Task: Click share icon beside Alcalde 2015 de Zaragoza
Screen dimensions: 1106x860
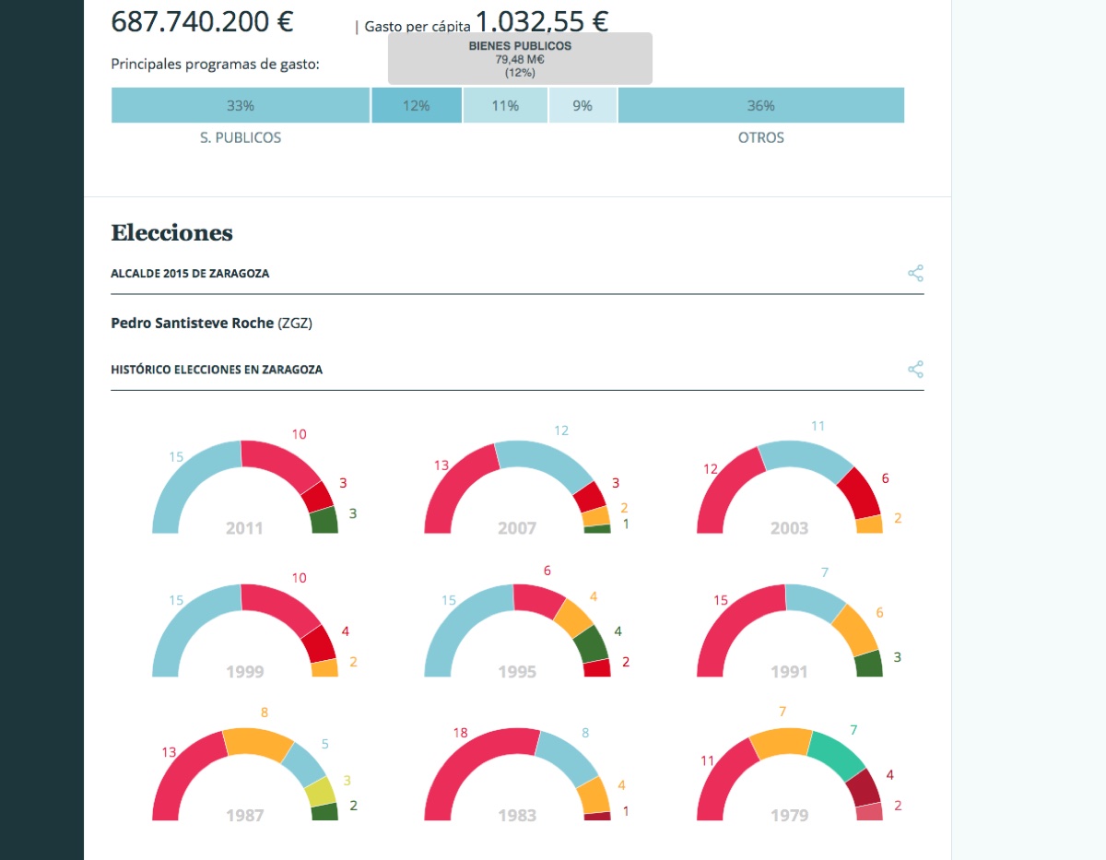Action: [914, 274]
